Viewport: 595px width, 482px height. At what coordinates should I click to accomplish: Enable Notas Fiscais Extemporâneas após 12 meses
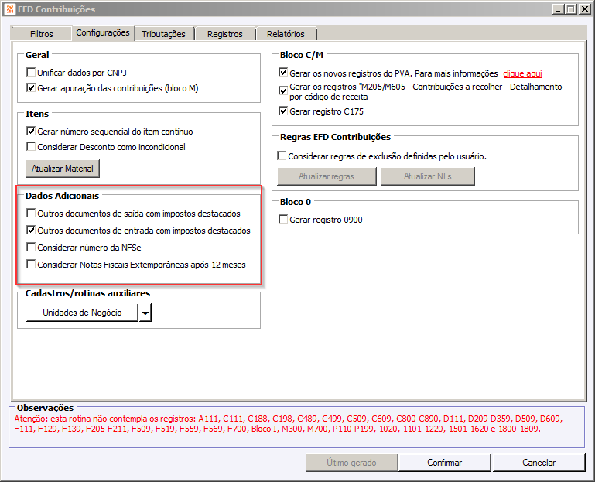[x=31, y=264]
